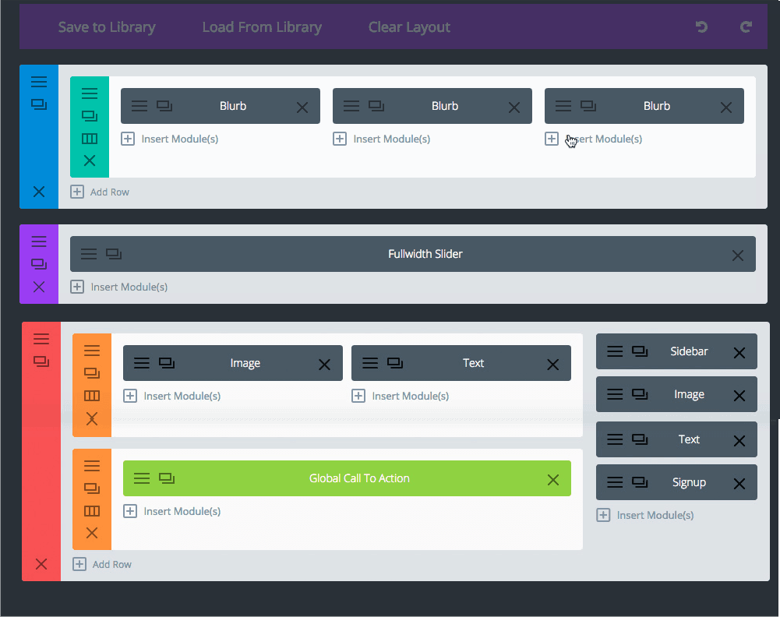The height and width of the screenshot is (617, 780).
Task: Duplicate the blue section
Action: (39, 103)
